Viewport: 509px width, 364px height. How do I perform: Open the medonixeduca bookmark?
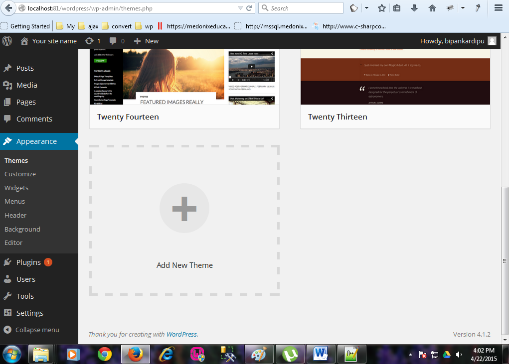pyautogui.click(x=194, y=26)
